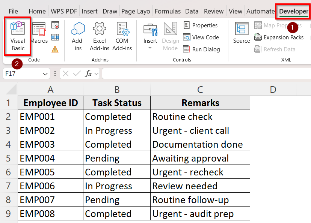This screenshot has width=311, height=223.
Task: Select cell A2 containing EMP001
Action: (50, 117)
